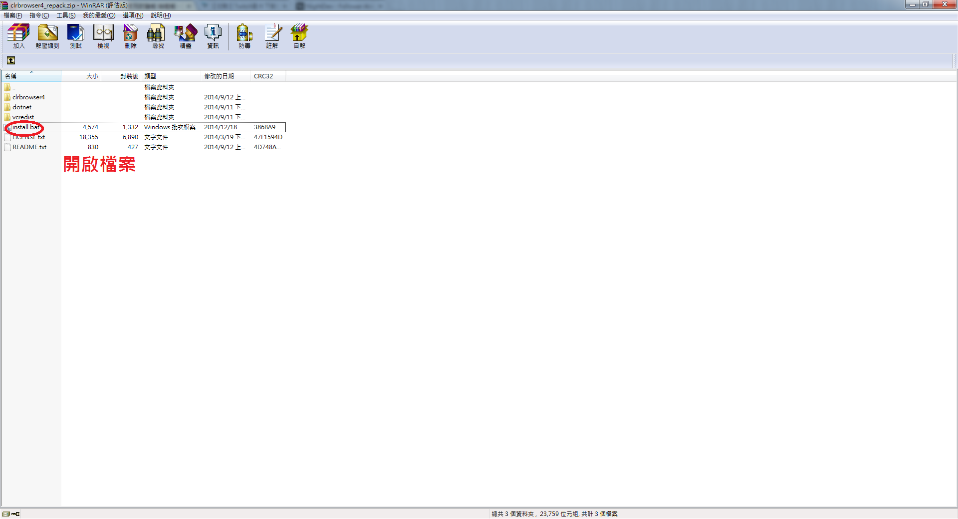This screenshot has height=519, width=958.
Task: Open the 我的最愛(O) menu
Action: (99, 15)
